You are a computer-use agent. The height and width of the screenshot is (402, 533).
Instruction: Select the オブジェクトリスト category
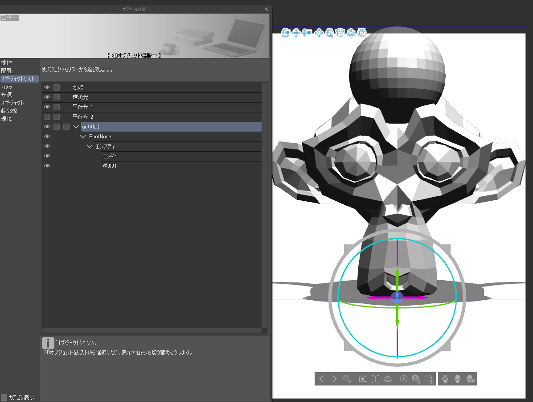tap(19, 79)
